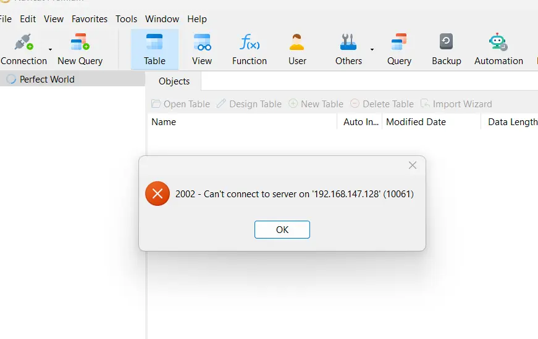Viewport: 538px width, 339px height.
Task: Click the Query toolbar icon
Action: (x=398, y=42)
